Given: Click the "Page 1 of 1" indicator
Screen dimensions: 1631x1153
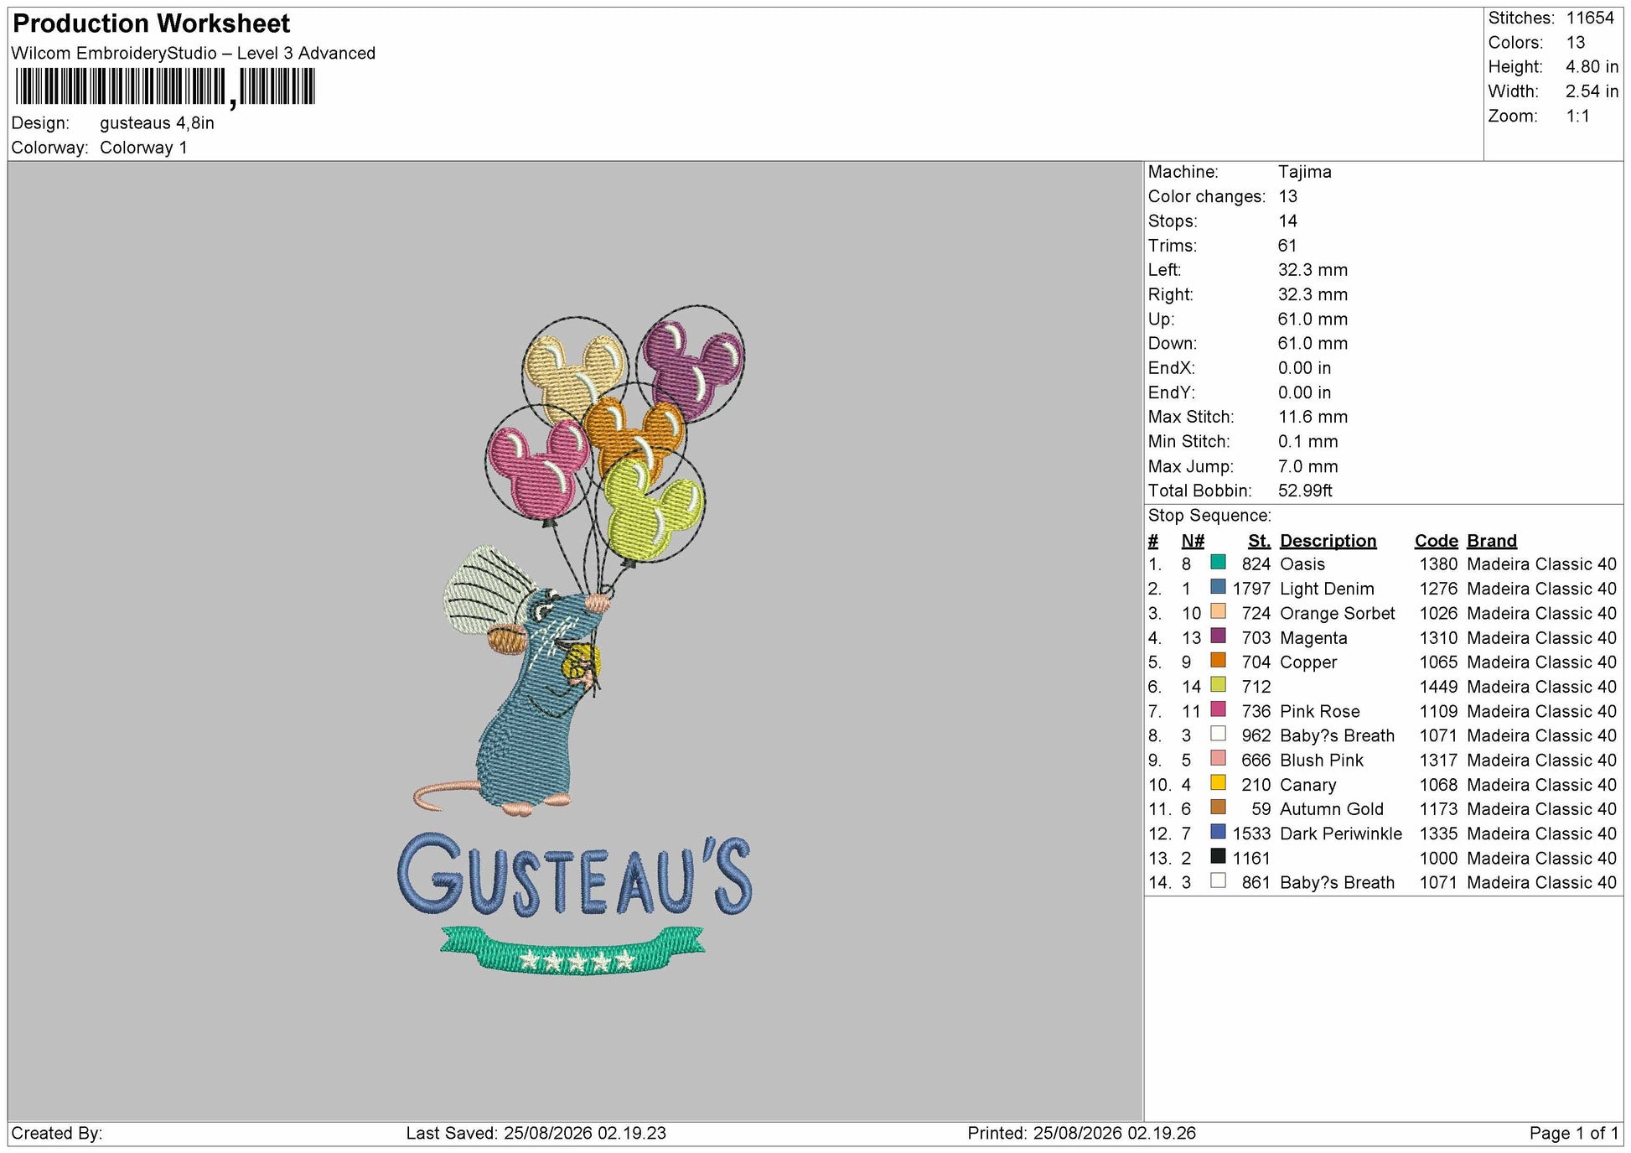Looking at the screenshot, I should click(x=1574, y=1134).
